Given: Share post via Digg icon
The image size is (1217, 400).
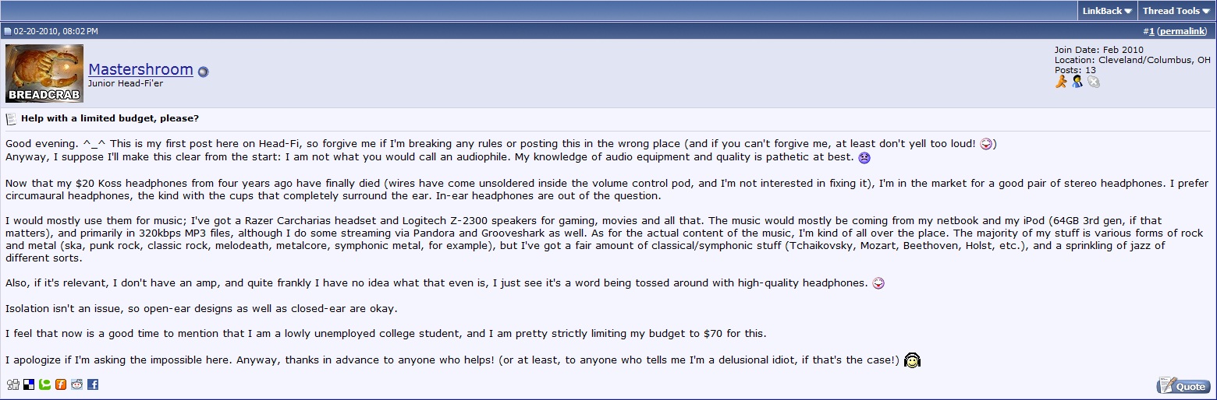Looking at the screenshot, I should pyautogui.click(x=12, y=384).
